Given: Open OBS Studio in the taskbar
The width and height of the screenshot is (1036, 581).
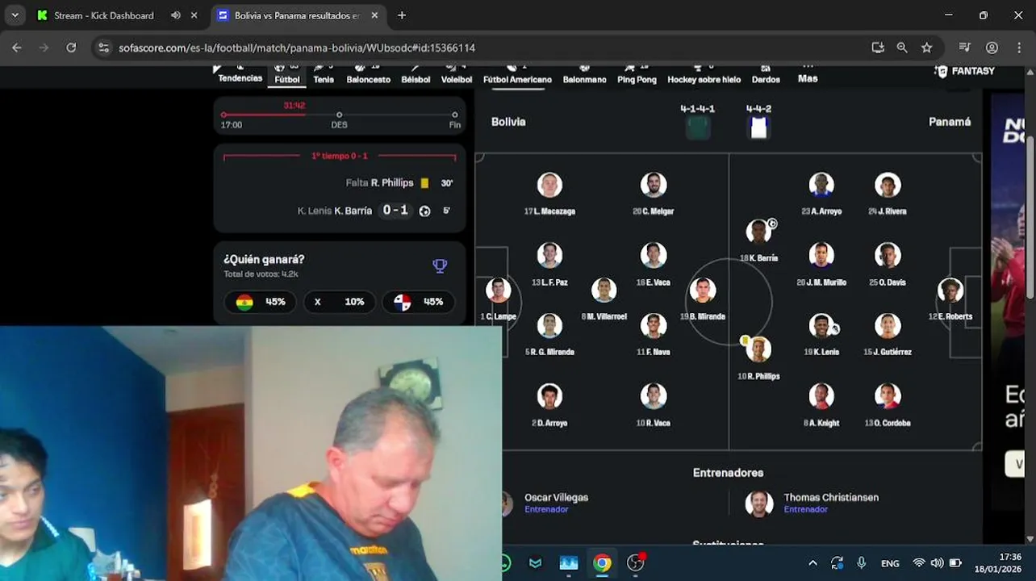Looking at the screenshot, I should click(x=636, y=562).
